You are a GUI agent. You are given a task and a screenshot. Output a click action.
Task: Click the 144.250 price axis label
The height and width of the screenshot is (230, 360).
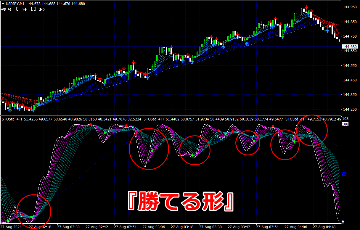pyautogui.click(x=350, y=110)
